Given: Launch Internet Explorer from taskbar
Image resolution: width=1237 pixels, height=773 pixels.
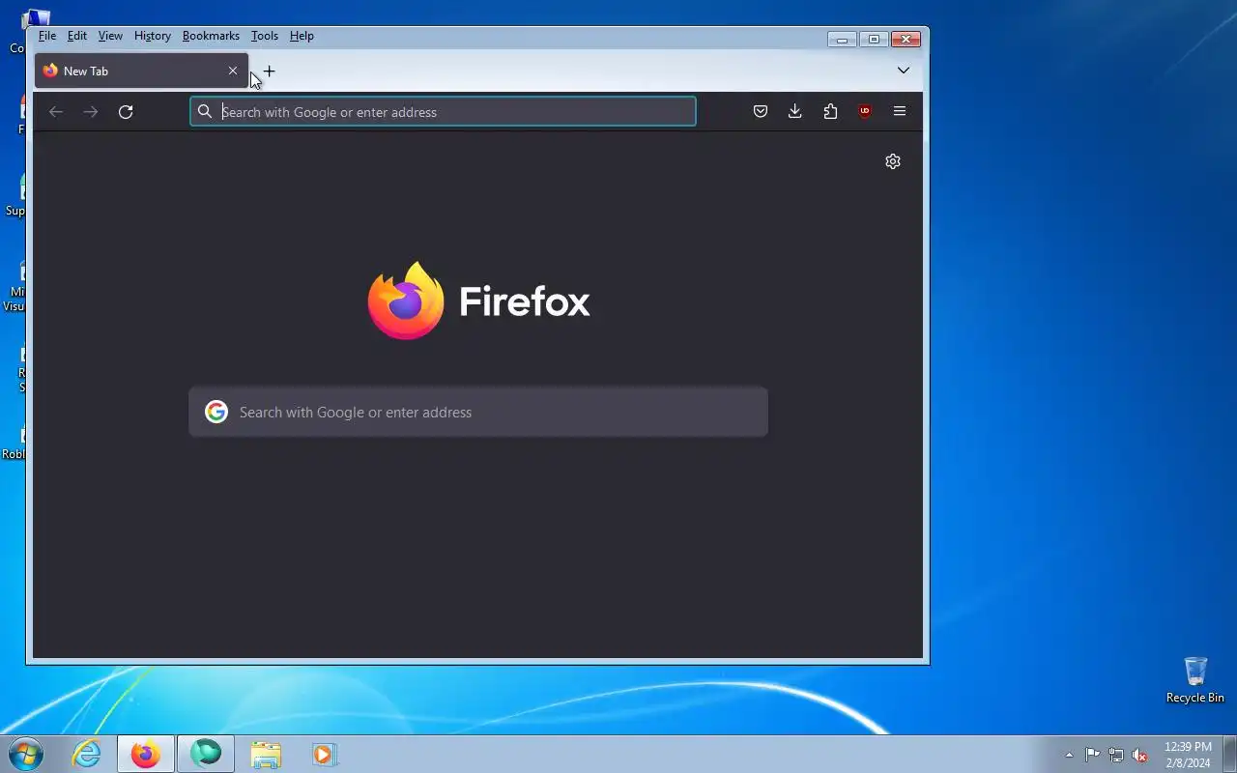Looking at the screenshot, I should point(87,754).
